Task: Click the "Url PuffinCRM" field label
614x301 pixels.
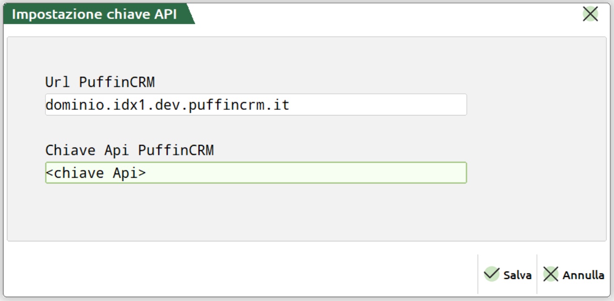Action: coord(100,82)
